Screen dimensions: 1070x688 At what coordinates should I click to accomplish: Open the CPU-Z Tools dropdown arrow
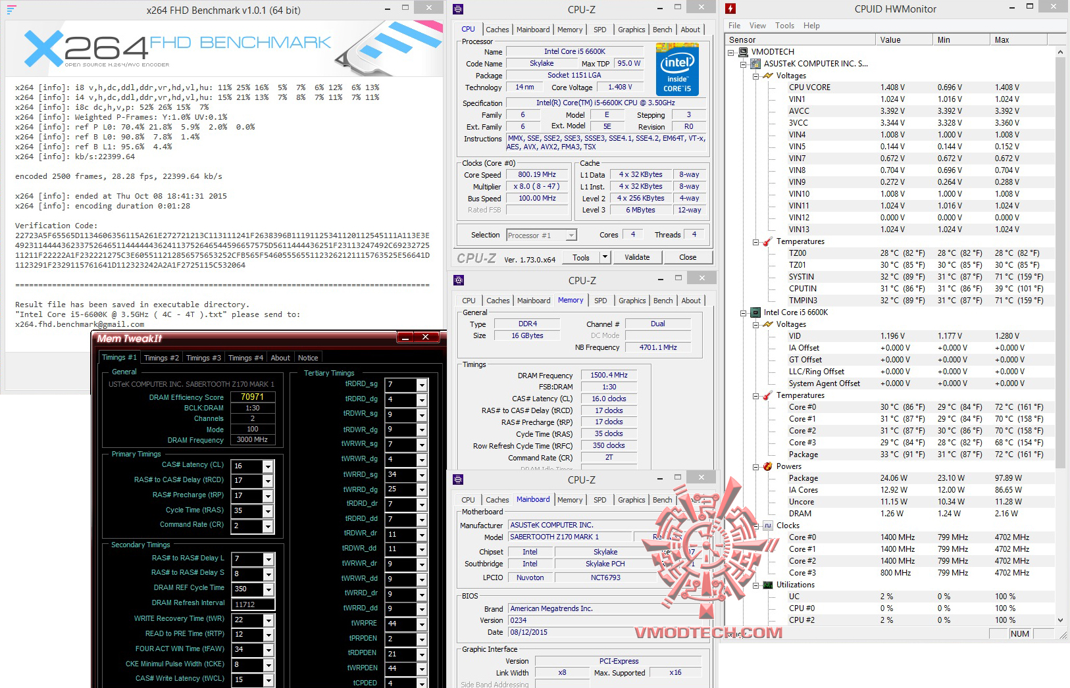click(605, 257)
